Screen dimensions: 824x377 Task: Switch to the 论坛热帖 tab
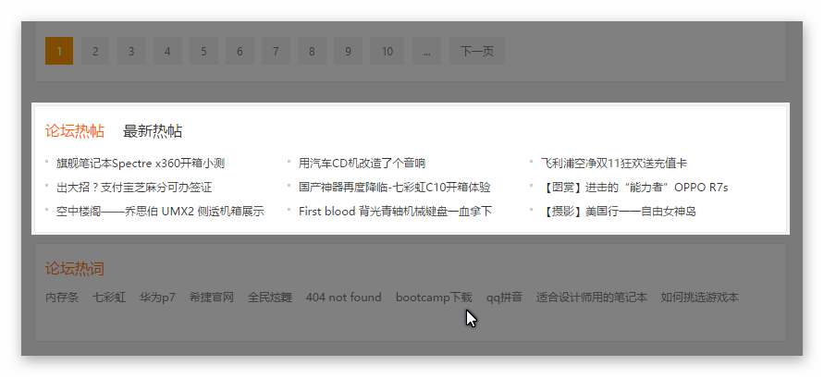coord(75,131)
